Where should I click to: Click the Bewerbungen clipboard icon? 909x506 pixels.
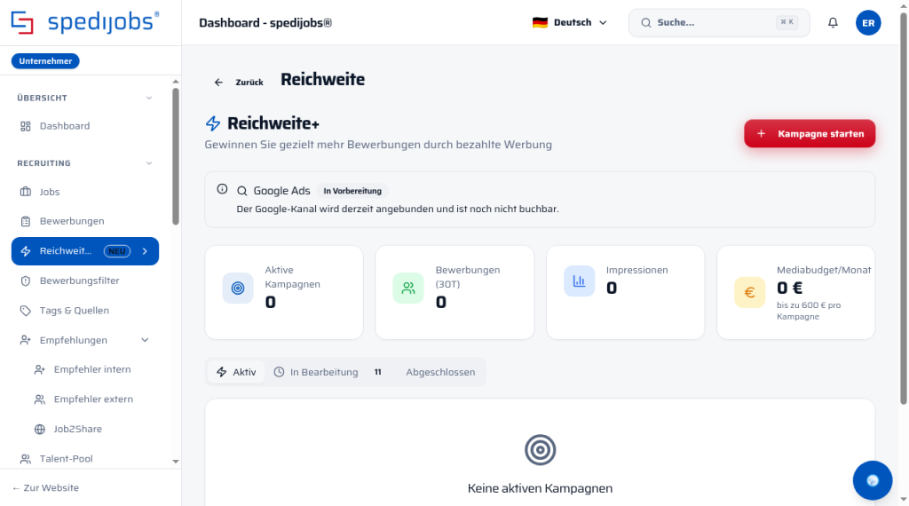tap(26, 221)
